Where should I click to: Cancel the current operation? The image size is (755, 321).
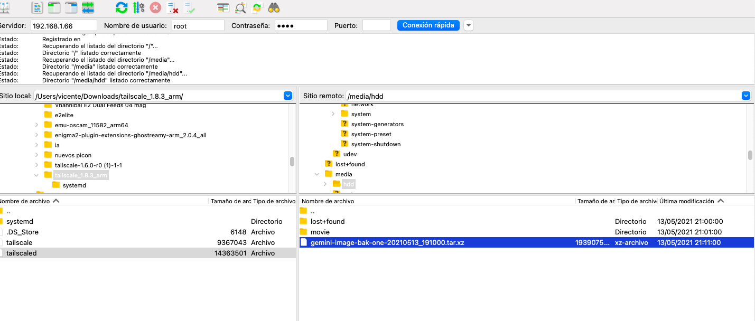tap(155, 7)
